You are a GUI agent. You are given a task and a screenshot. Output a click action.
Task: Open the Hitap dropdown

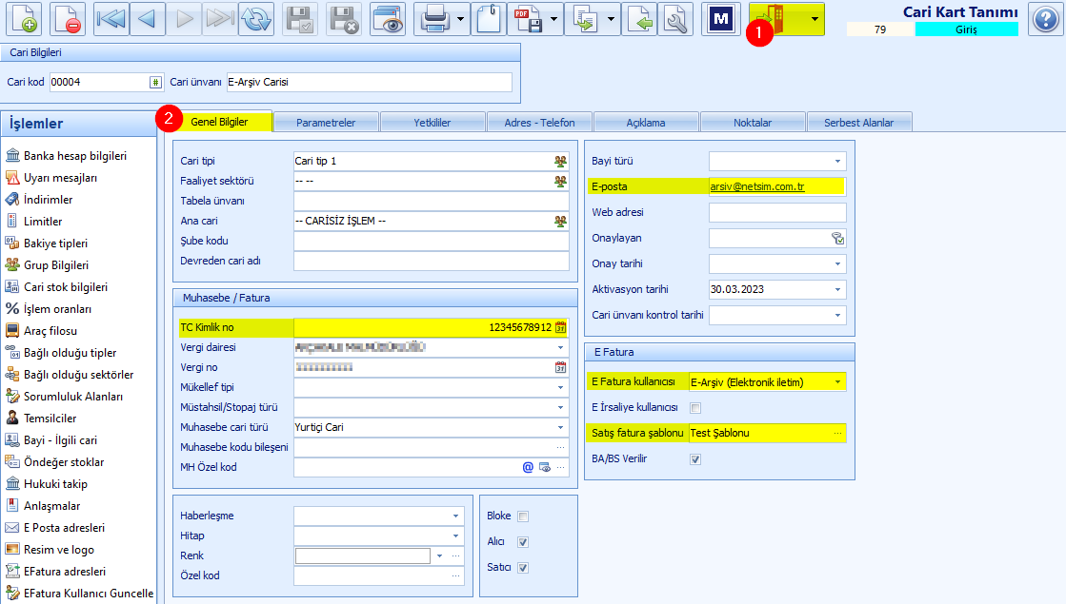pos(455,536)
